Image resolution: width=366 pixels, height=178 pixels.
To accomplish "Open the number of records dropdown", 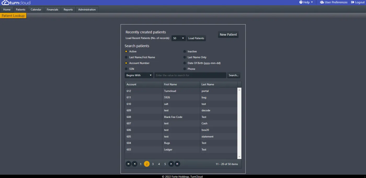I will [179, 38].
